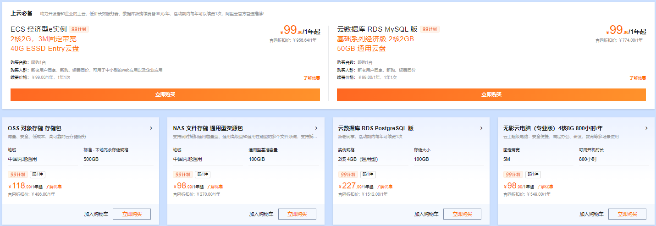The width and height of the screenshot is (656, 226).
Task: Open 无影云电脑（专业版）card chevron arrow
Action: (x=646, y=128)
